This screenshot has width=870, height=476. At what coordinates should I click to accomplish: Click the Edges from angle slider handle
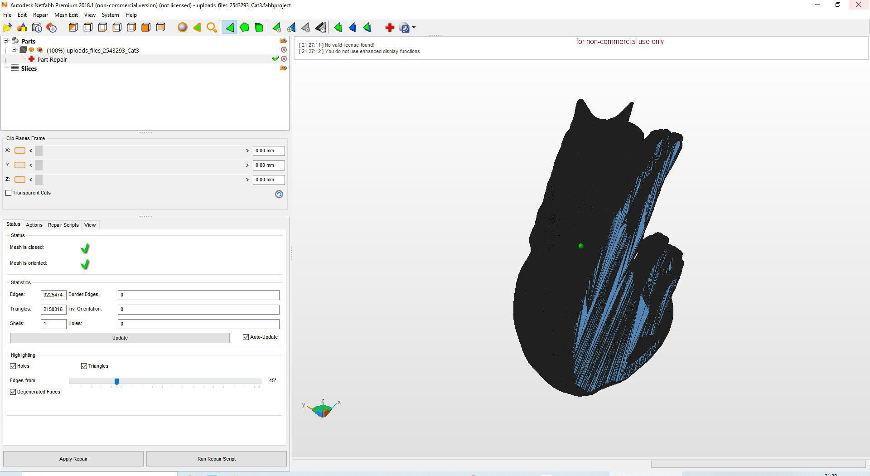tap(116, 382)
